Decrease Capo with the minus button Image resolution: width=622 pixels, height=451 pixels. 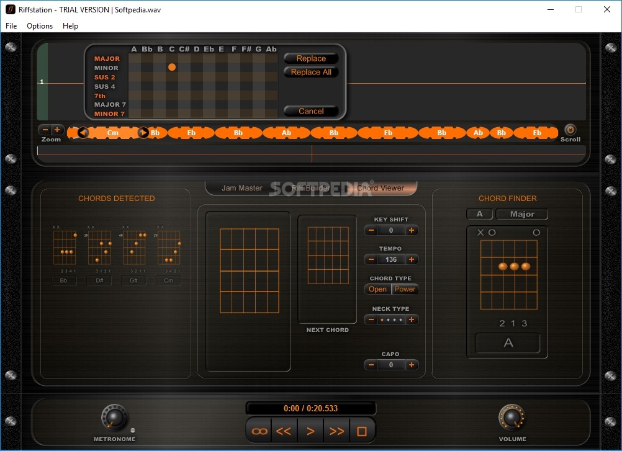pyautogui.click(x=371, y=365)
